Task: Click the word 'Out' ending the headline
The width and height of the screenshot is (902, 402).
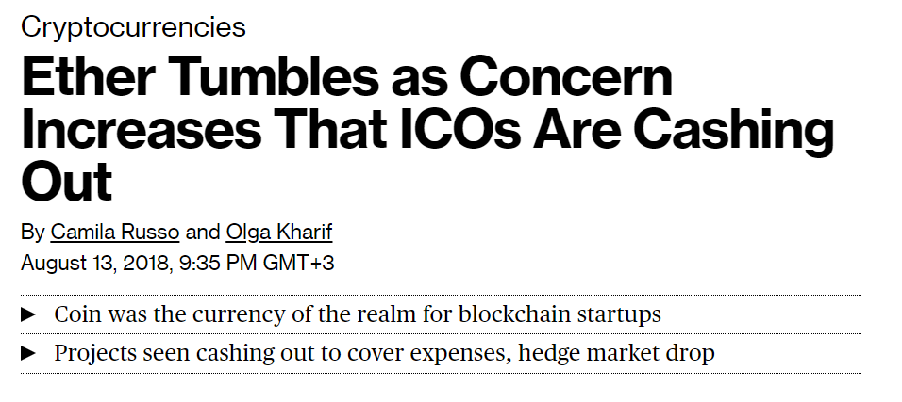Action: point(66,181)
